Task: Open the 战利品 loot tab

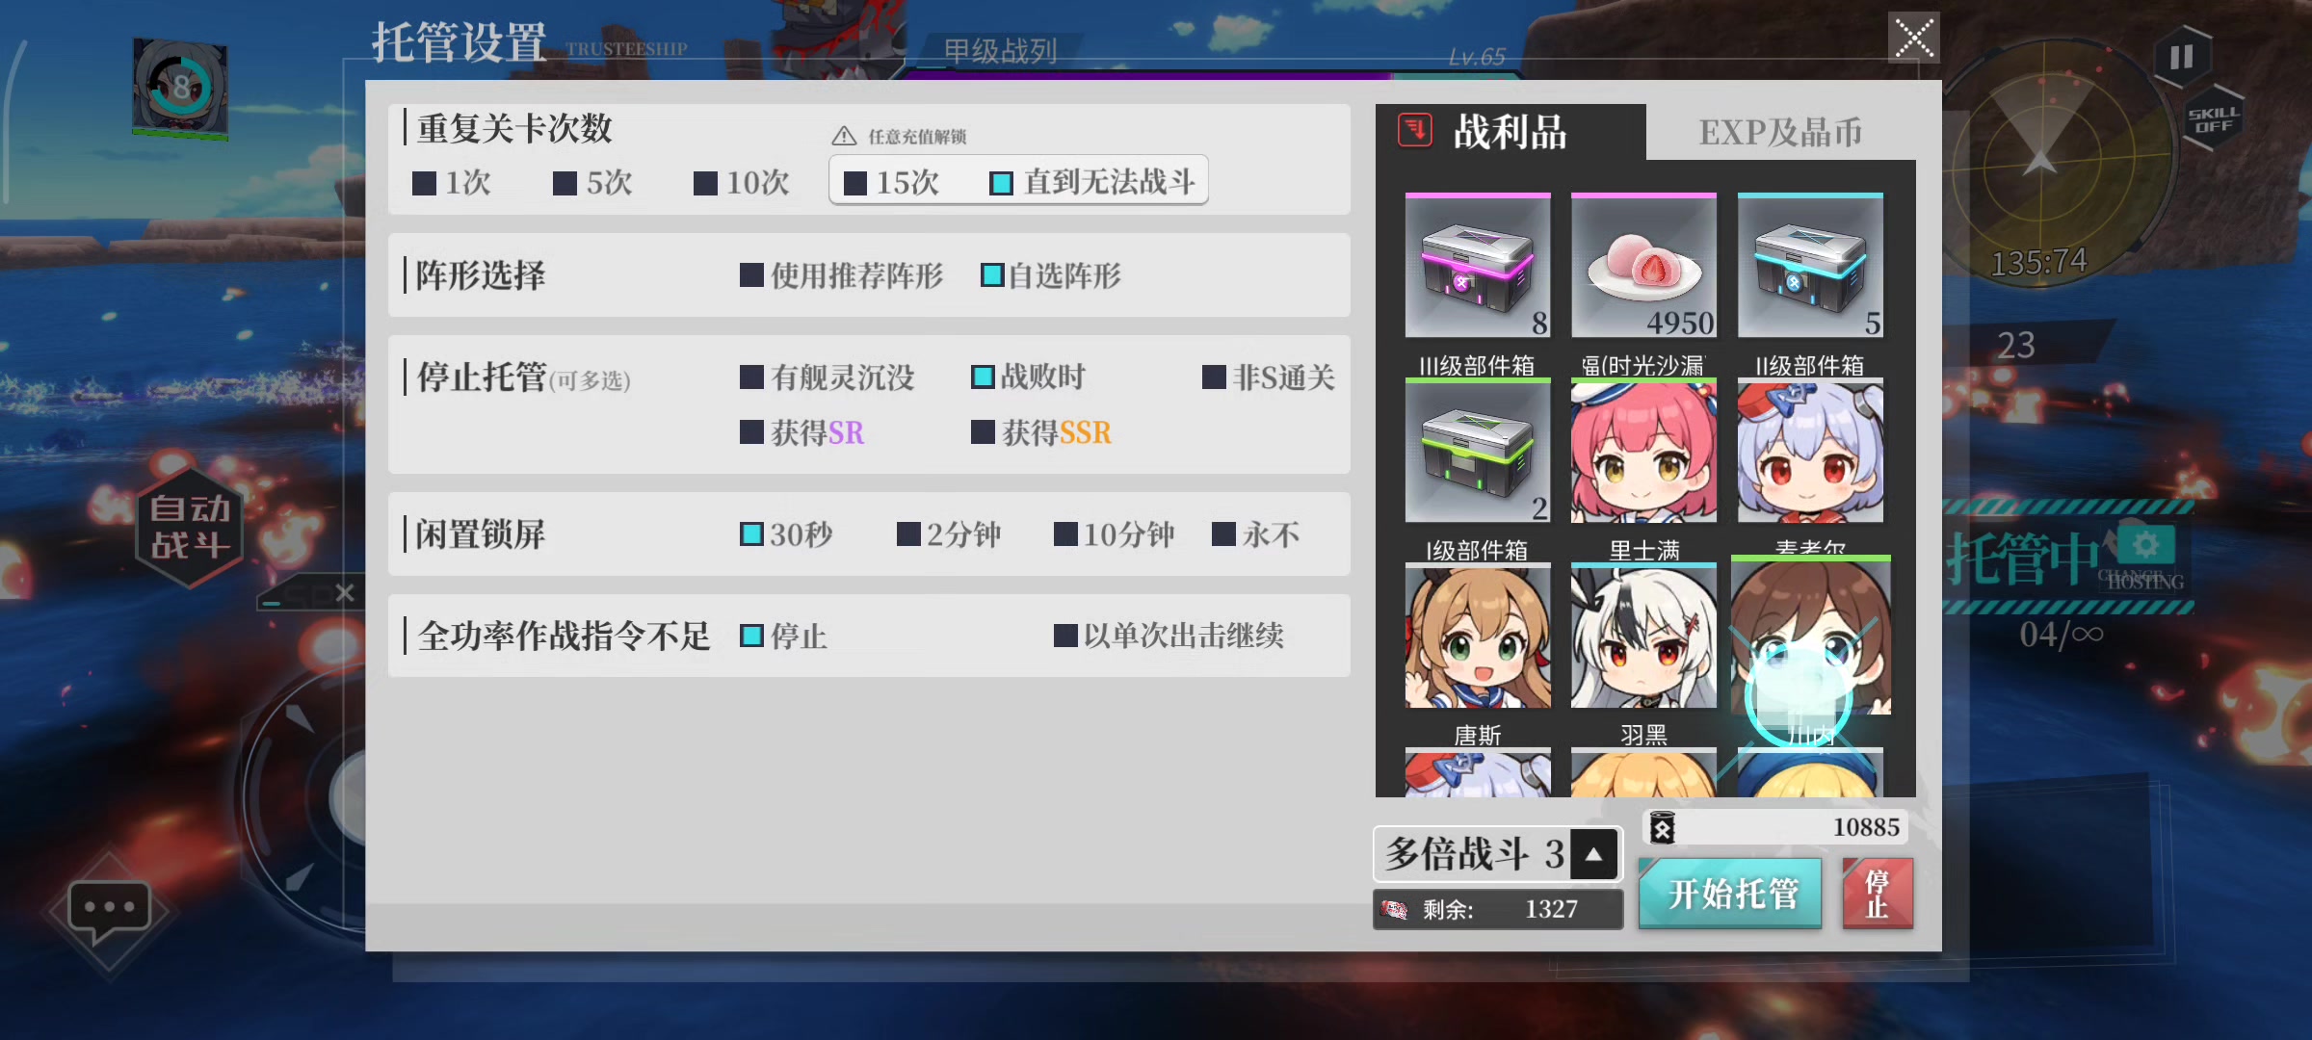Action: [1510, 132]
